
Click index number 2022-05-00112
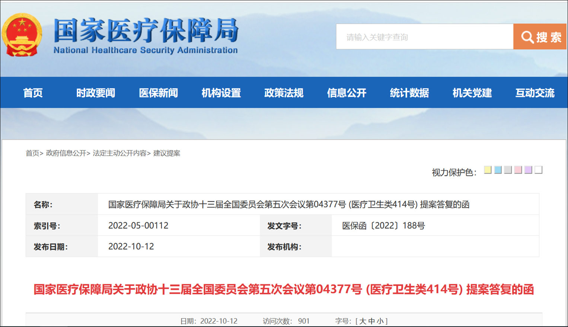[x=138, y=226]
